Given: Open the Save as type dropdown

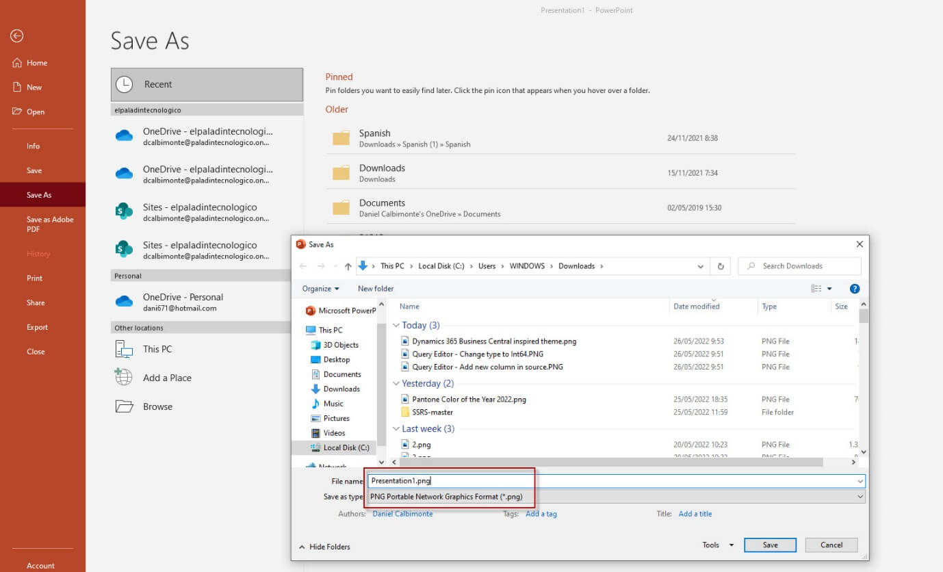Looking at the screenshot, I should [616, 497].
